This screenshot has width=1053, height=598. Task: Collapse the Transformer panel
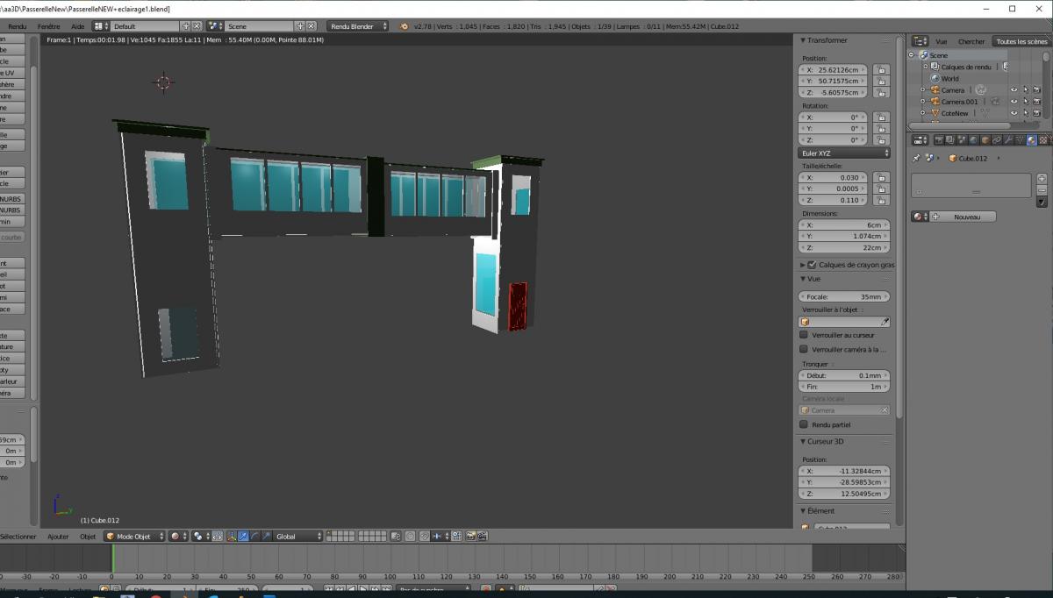[x=803, y=40]
